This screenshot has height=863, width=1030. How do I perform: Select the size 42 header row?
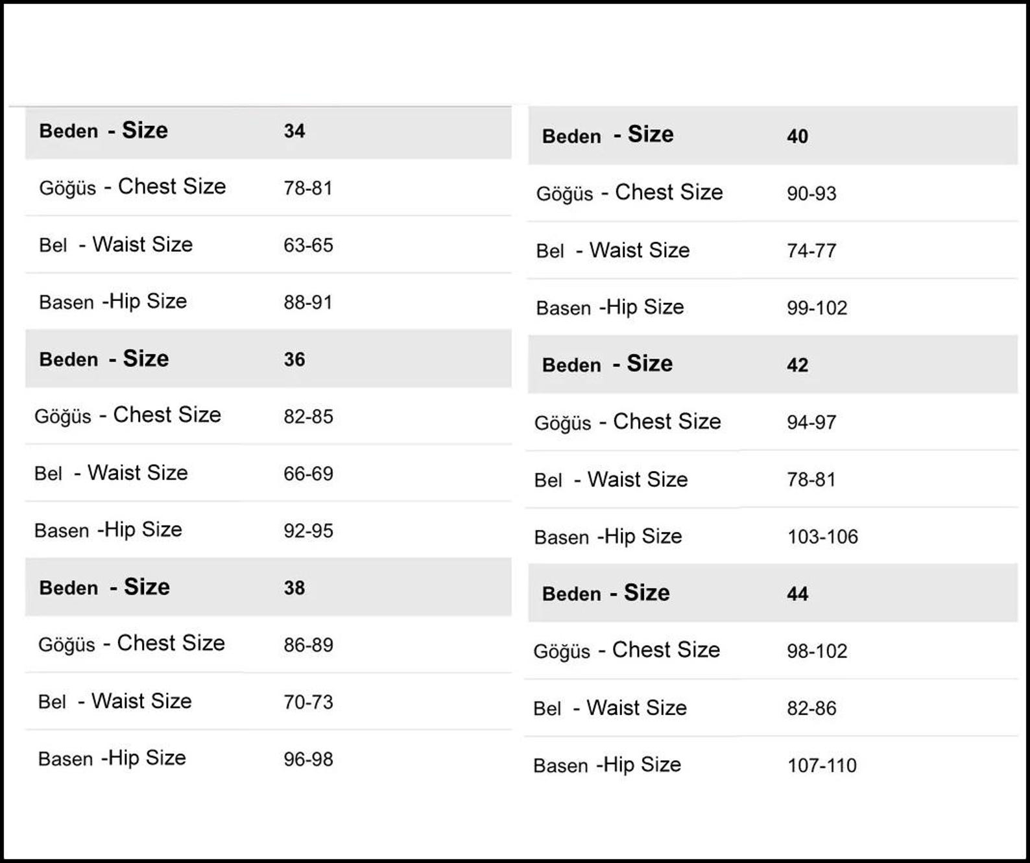772,365
